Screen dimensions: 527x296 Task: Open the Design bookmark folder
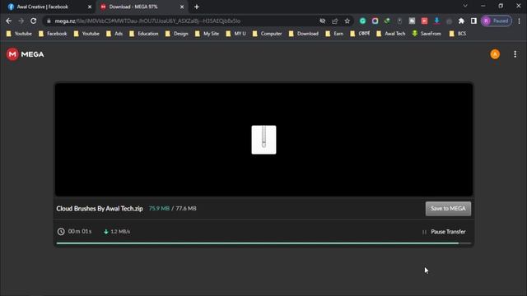177,34
